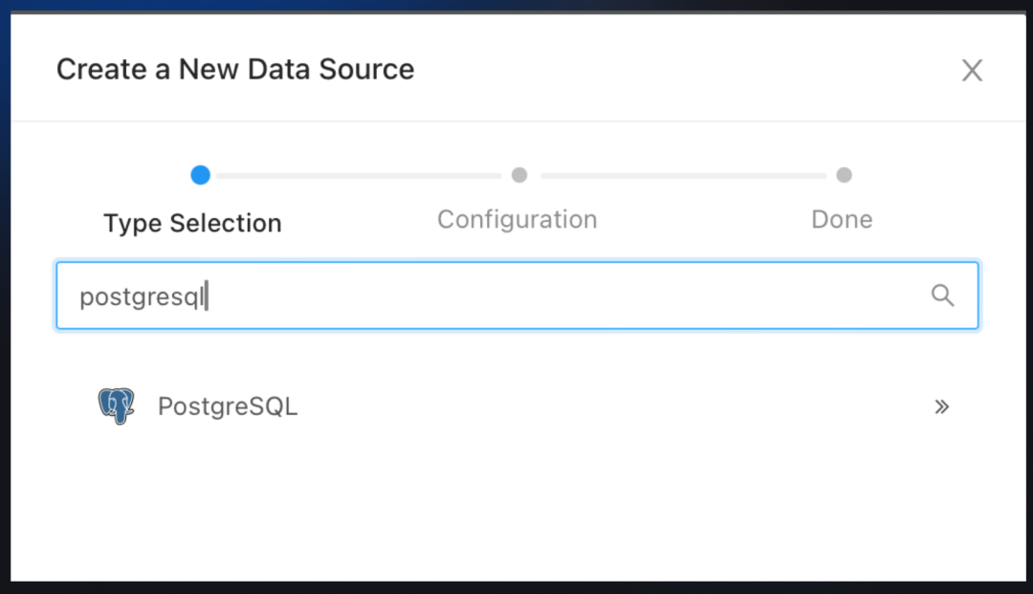Jump to the Done step label
1033x594 pixels.
(842, 219)
